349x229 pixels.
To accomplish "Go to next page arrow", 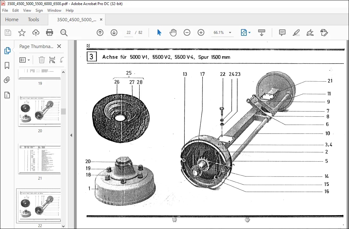I will [114, 33].
